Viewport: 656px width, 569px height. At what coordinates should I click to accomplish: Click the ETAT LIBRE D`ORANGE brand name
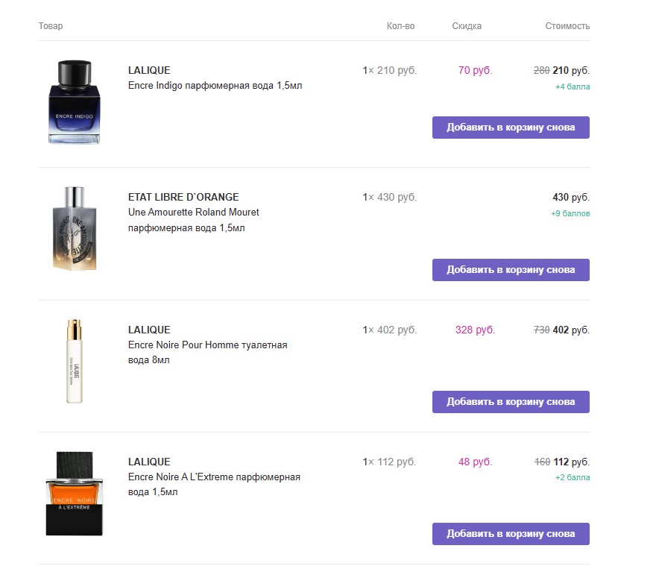point(183,197)
